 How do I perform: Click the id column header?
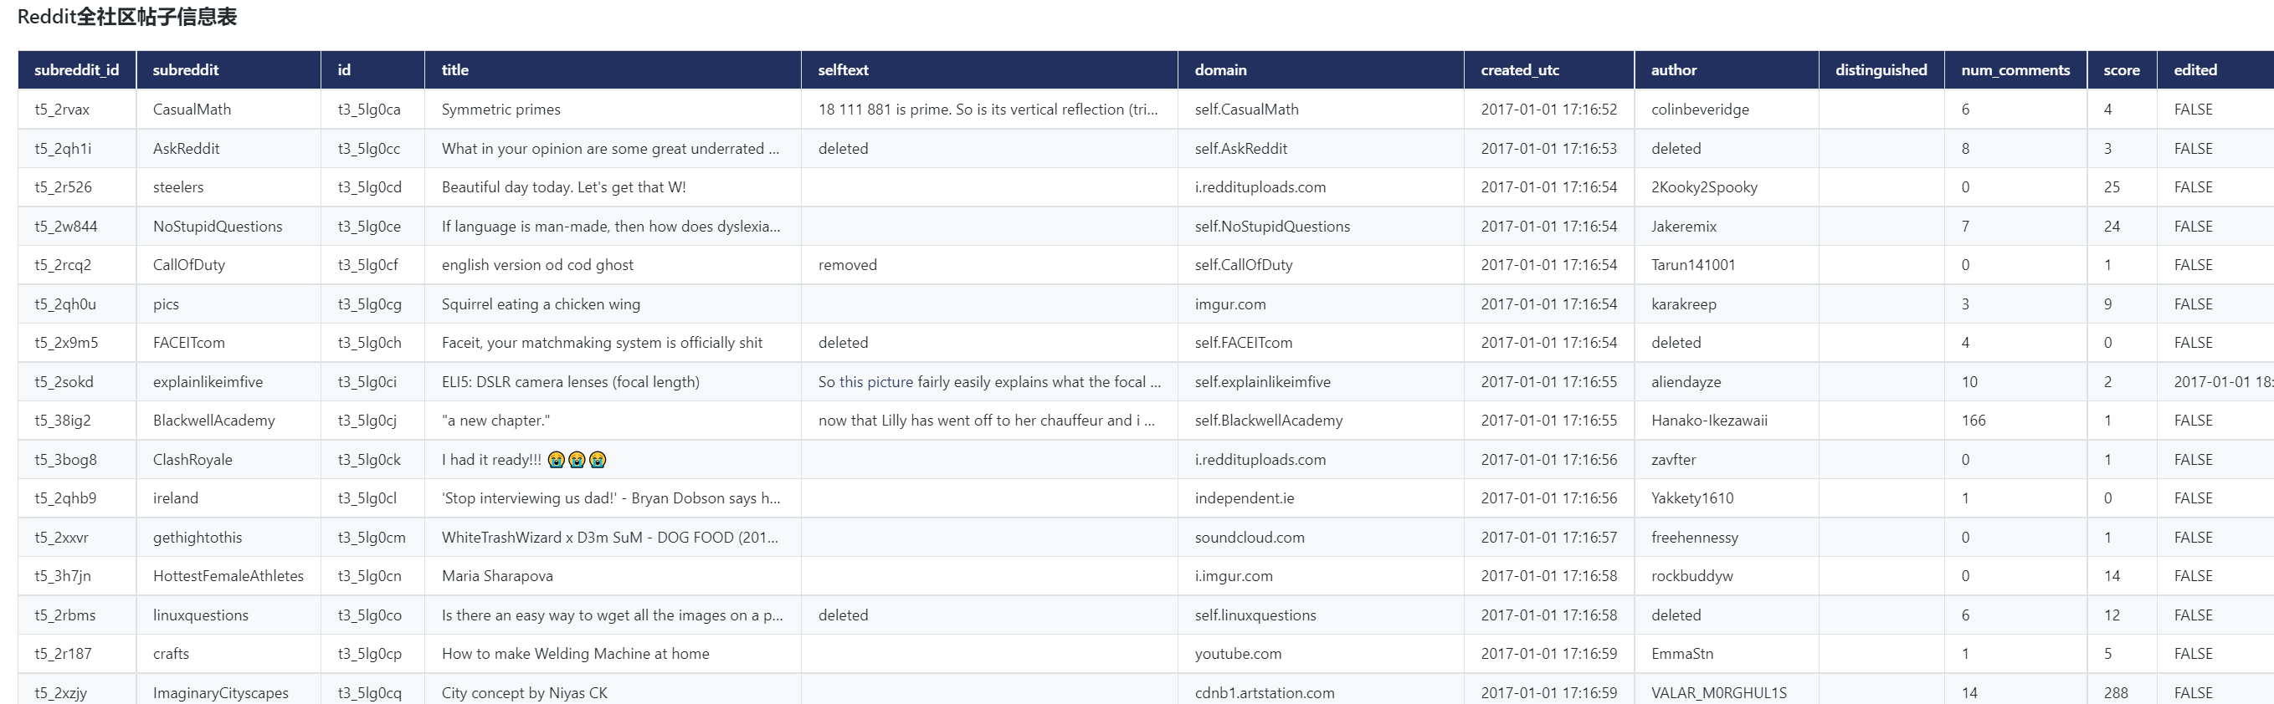click(x=372, y=69)
